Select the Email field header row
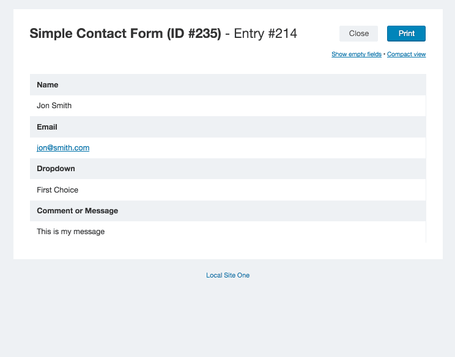Screen dimensions: 455x357 227,127
